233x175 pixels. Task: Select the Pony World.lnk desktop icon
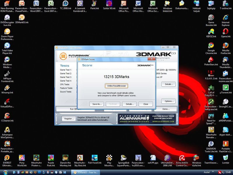click(22, 161)
